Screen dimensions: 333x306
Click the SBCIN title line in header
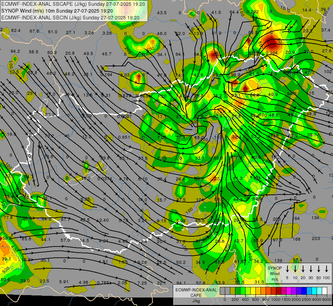coord(70,18)
